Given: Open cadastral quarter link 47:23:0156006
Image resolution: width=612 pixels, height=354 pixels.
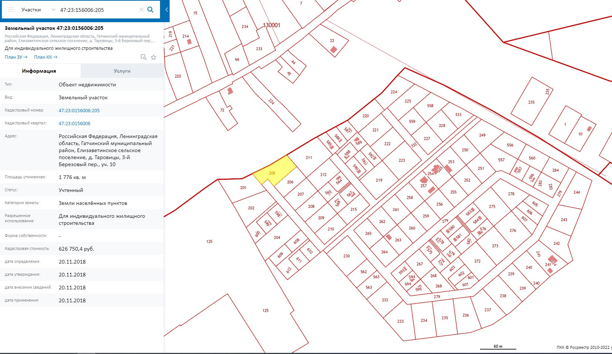Looking at the screenshot, I should [x=74, y=123].
